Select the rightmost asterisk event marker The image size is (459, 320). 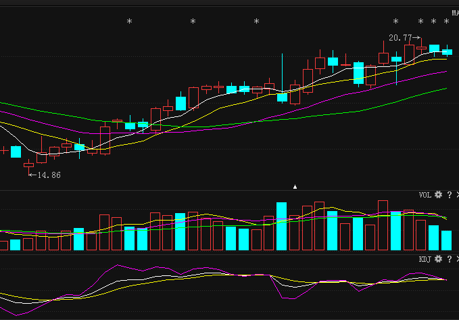446,22
